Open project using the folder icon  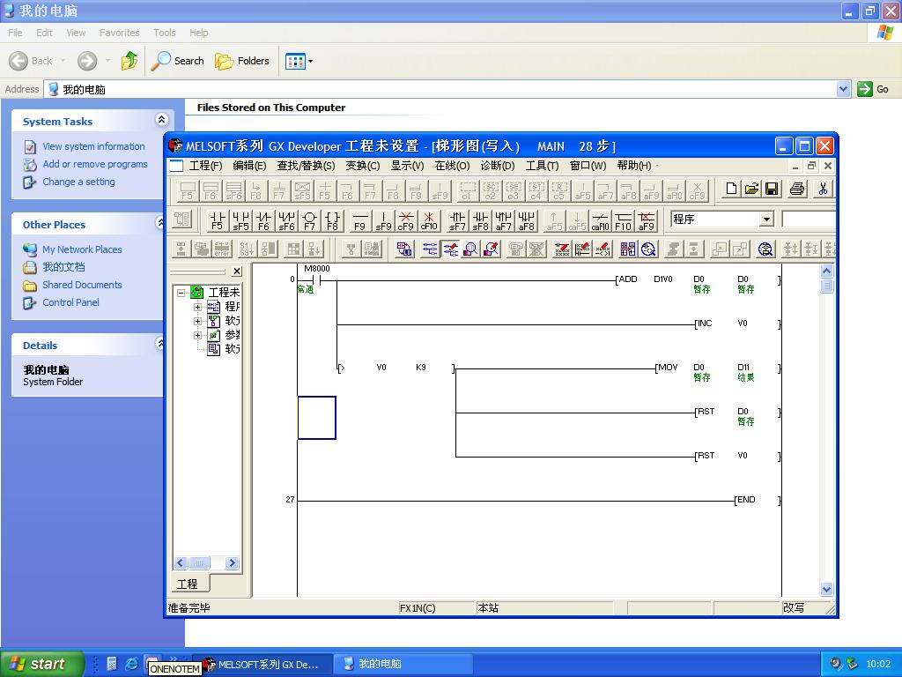[751, 189]
